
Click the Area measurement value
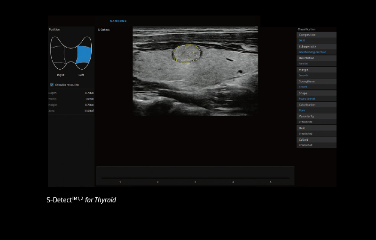pos(89,111)
